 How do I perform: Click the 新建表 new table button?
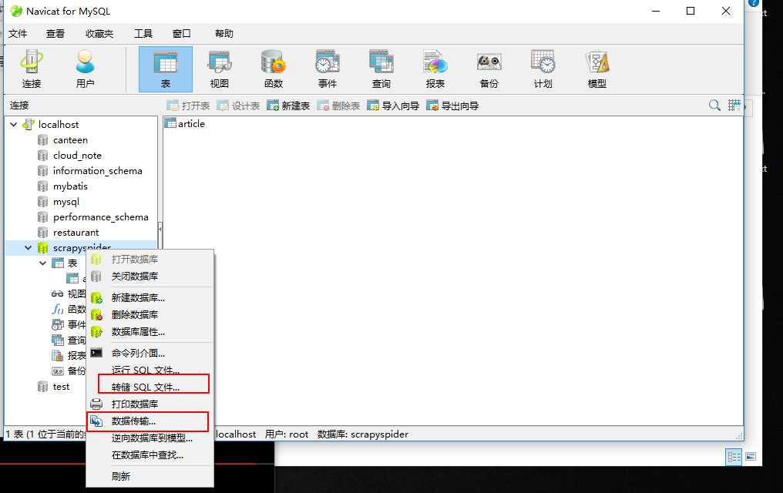(x=288, y=106)
